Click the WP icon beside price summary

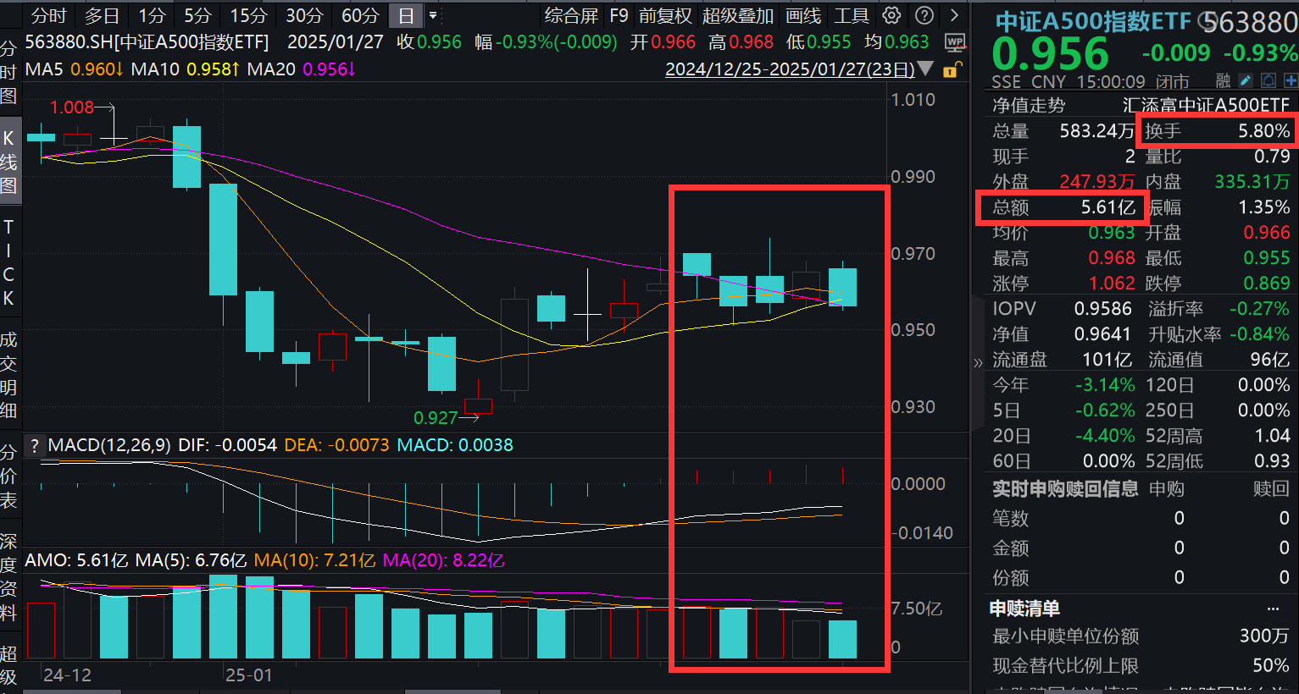(x=954, y=43)
